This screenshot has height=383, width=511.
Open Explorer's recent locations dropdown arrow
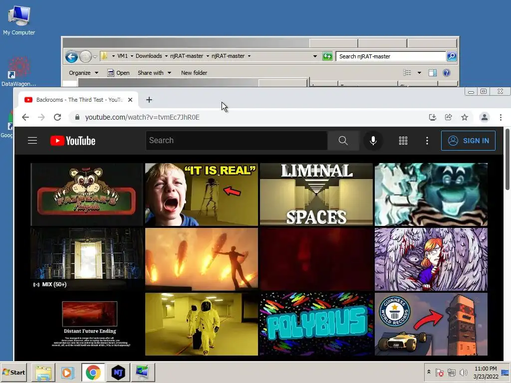[x=95, y=57]
